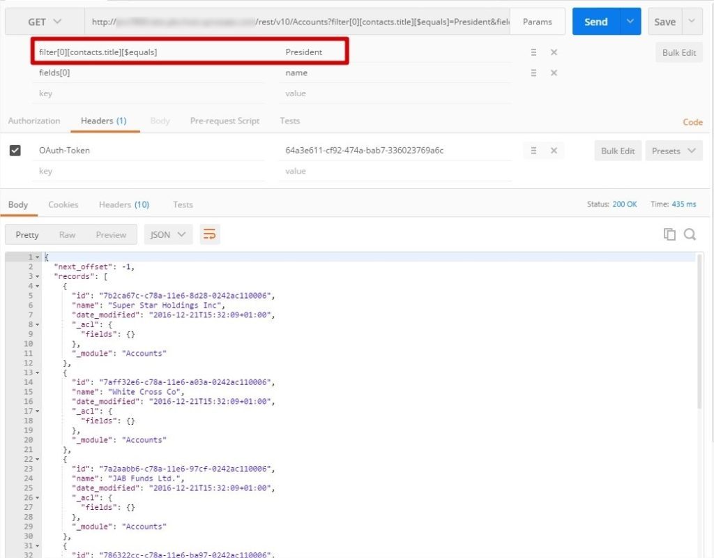Expand the Presets dropdown
This screenshot has height=558, width=714.
coord(673,151)
